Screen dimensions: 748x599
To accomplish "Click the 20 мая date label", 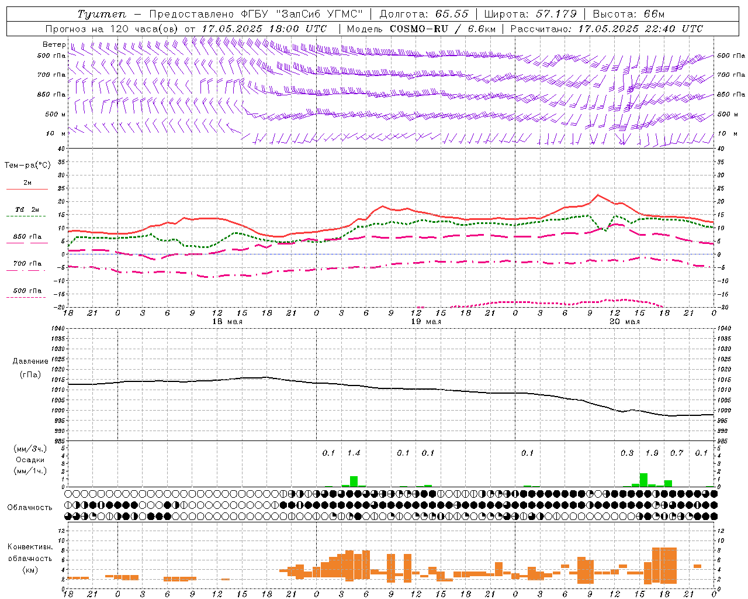I will [x=625, y=322].
